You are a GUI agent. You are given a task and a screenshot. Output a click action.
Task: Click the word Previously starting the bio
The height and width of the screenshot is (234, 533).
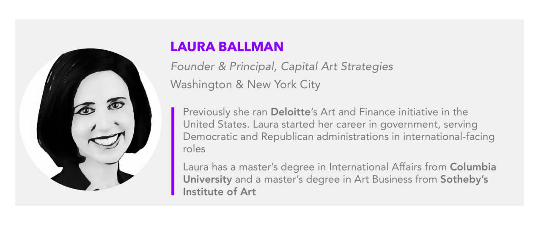pyautogui.click(x=207, y=113)
